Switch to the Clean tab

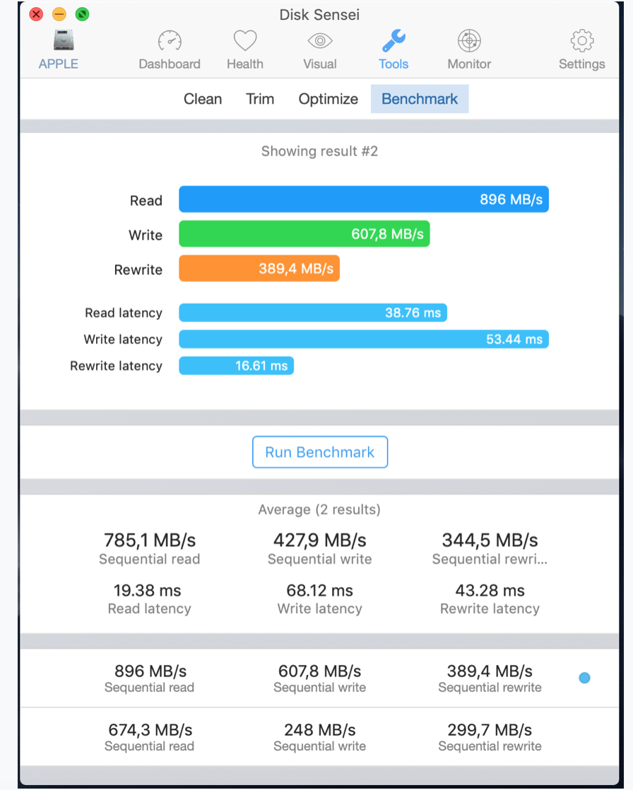(x=203, y=99)
